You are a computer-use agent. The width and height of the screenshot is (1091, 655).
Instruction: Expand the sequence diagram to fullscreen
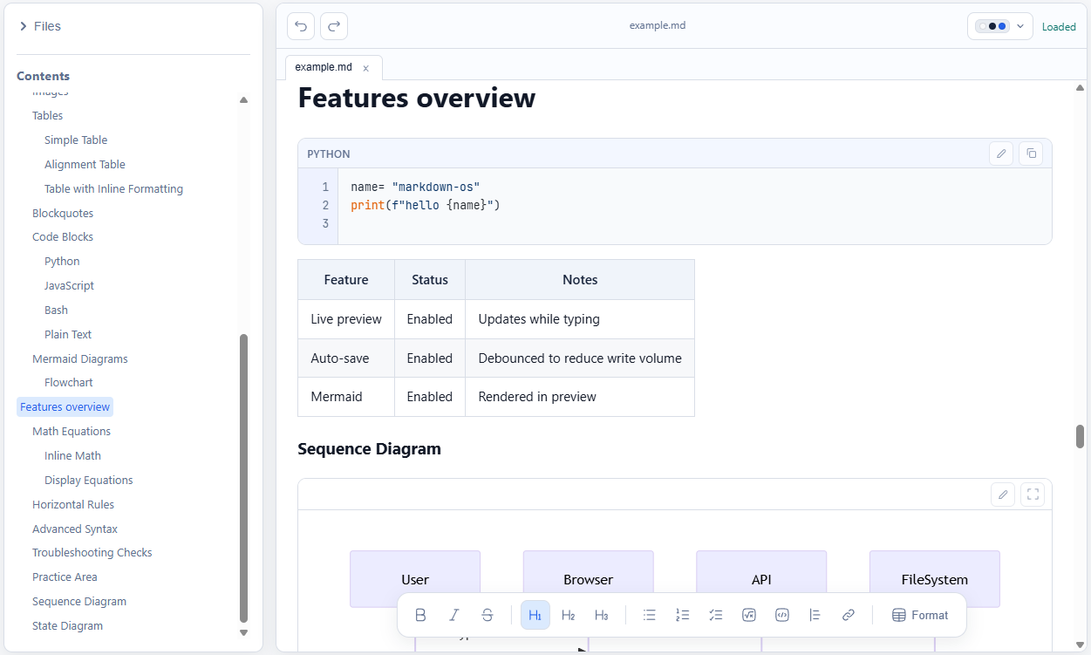click(1033, 494)
